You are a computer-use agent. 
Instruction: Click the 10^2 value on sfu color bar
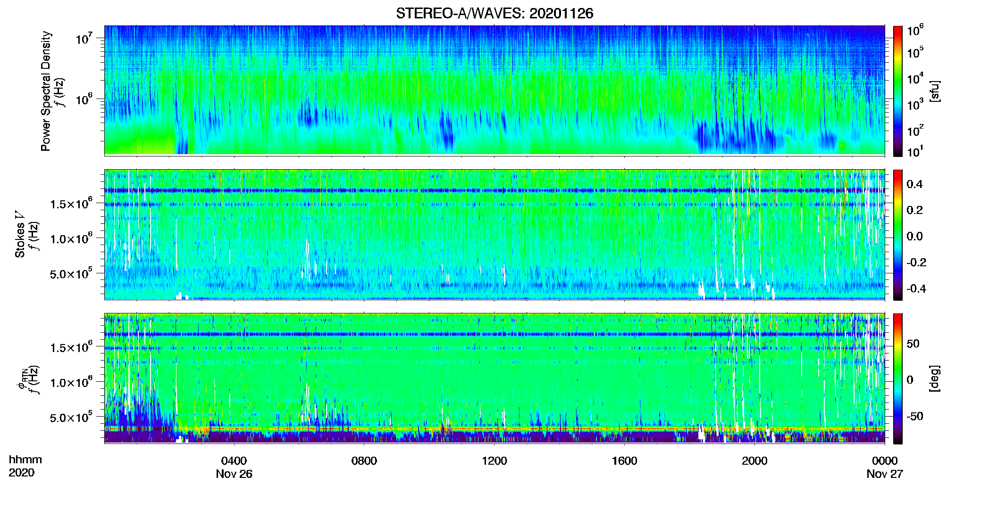click(x=915, y=131)
